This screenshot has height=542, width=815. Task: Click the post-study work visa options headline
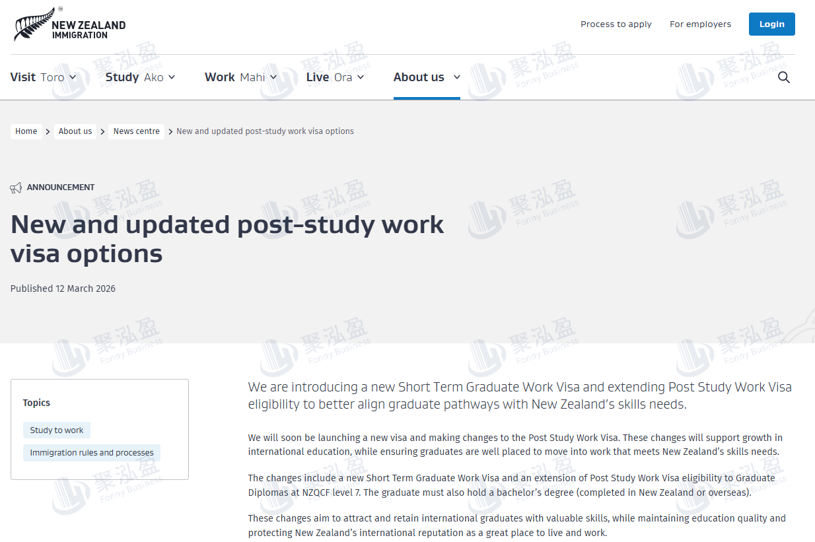(x=227, y=238)
